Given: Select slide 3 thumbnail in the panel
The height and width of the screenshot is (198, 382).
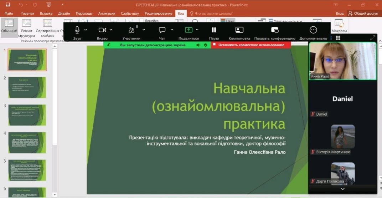Looking at the screenshot, I should [x=27, y=115].
